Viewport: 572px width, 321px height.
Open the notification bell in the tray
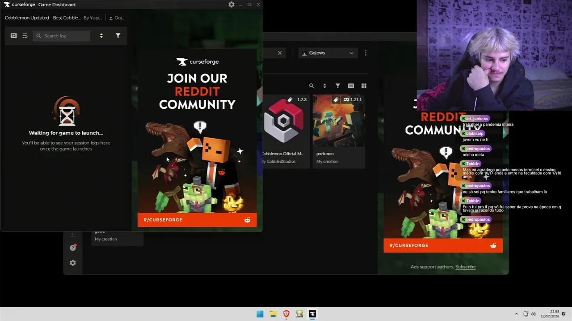[x=564, y=314]
